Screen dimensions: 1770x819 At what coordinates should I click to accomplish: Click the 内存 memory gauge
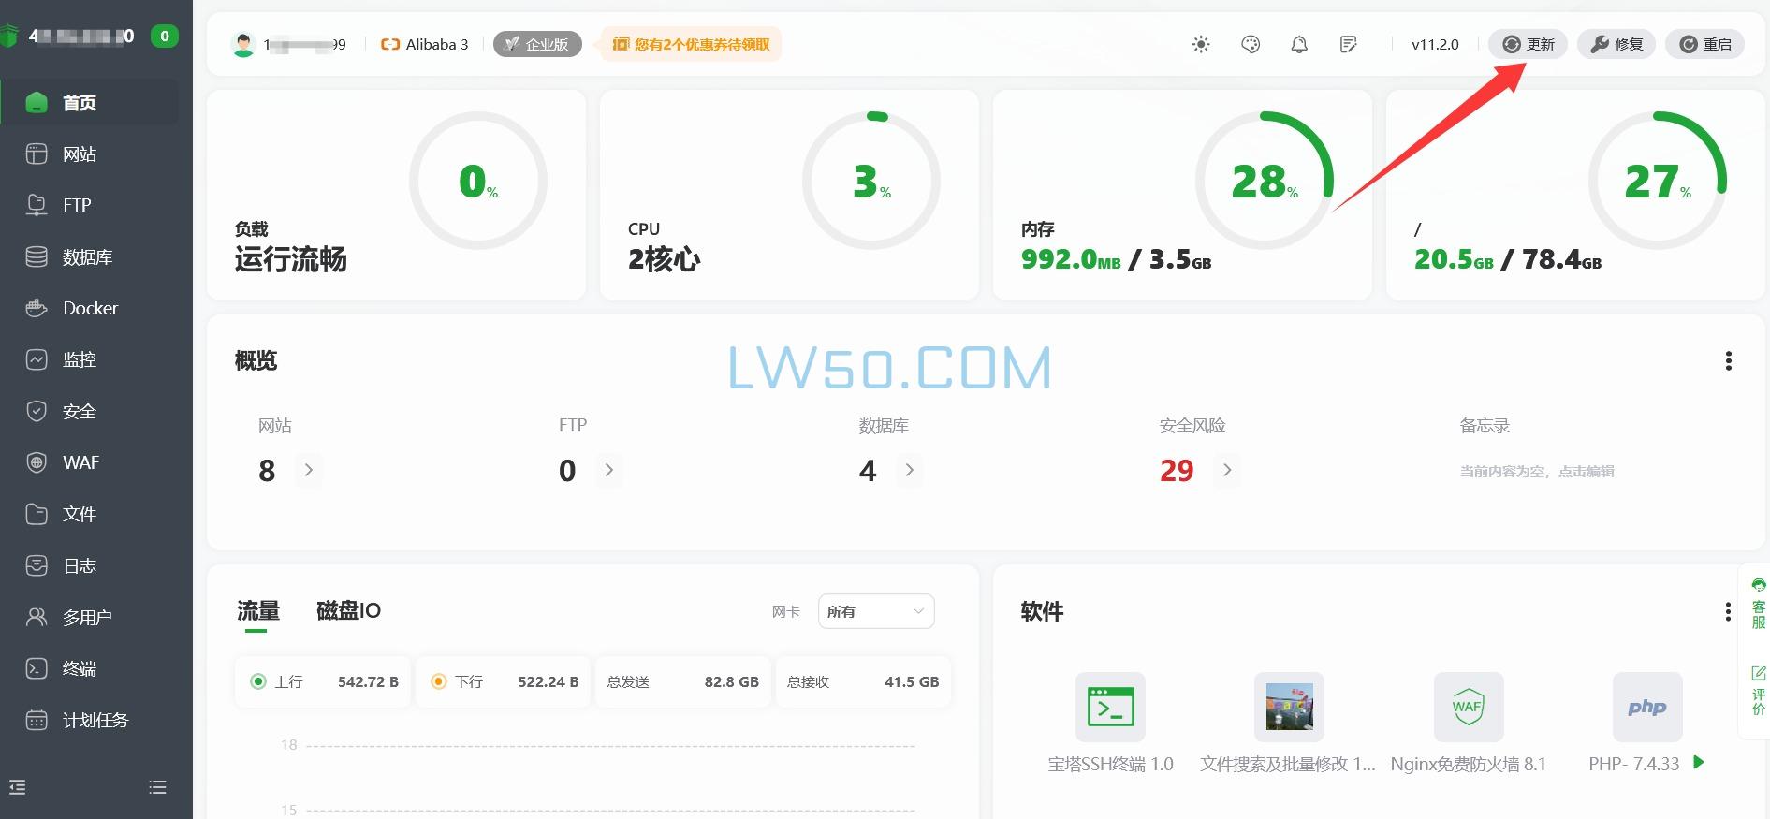coord(1265,181)
